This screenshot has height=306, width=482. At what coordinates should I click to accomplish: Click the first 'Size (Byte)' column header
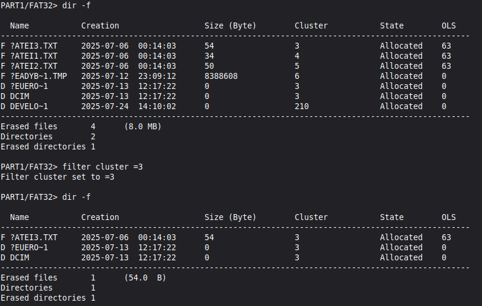coord(230,26)
